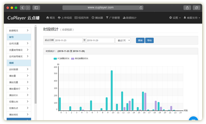This screenshot has width=206, height=124.
Task: Click the 导出 export button
Action: click(x=149, y=40)
